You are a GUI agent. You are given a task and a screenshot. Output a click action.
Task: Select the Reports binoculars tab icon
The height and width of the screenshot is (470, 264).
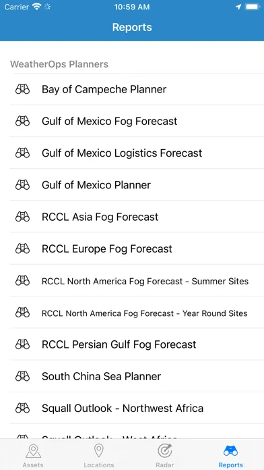(230, 451)
